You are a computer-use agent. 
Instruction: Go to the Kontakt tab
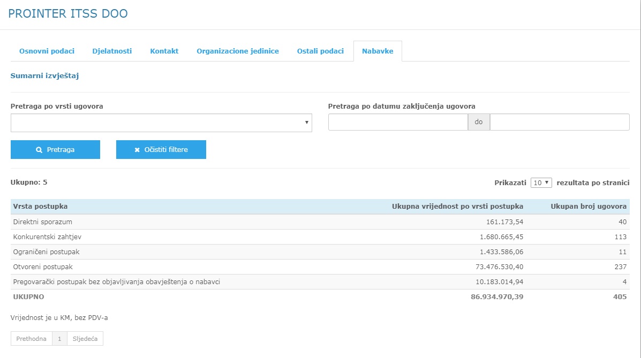164,51
